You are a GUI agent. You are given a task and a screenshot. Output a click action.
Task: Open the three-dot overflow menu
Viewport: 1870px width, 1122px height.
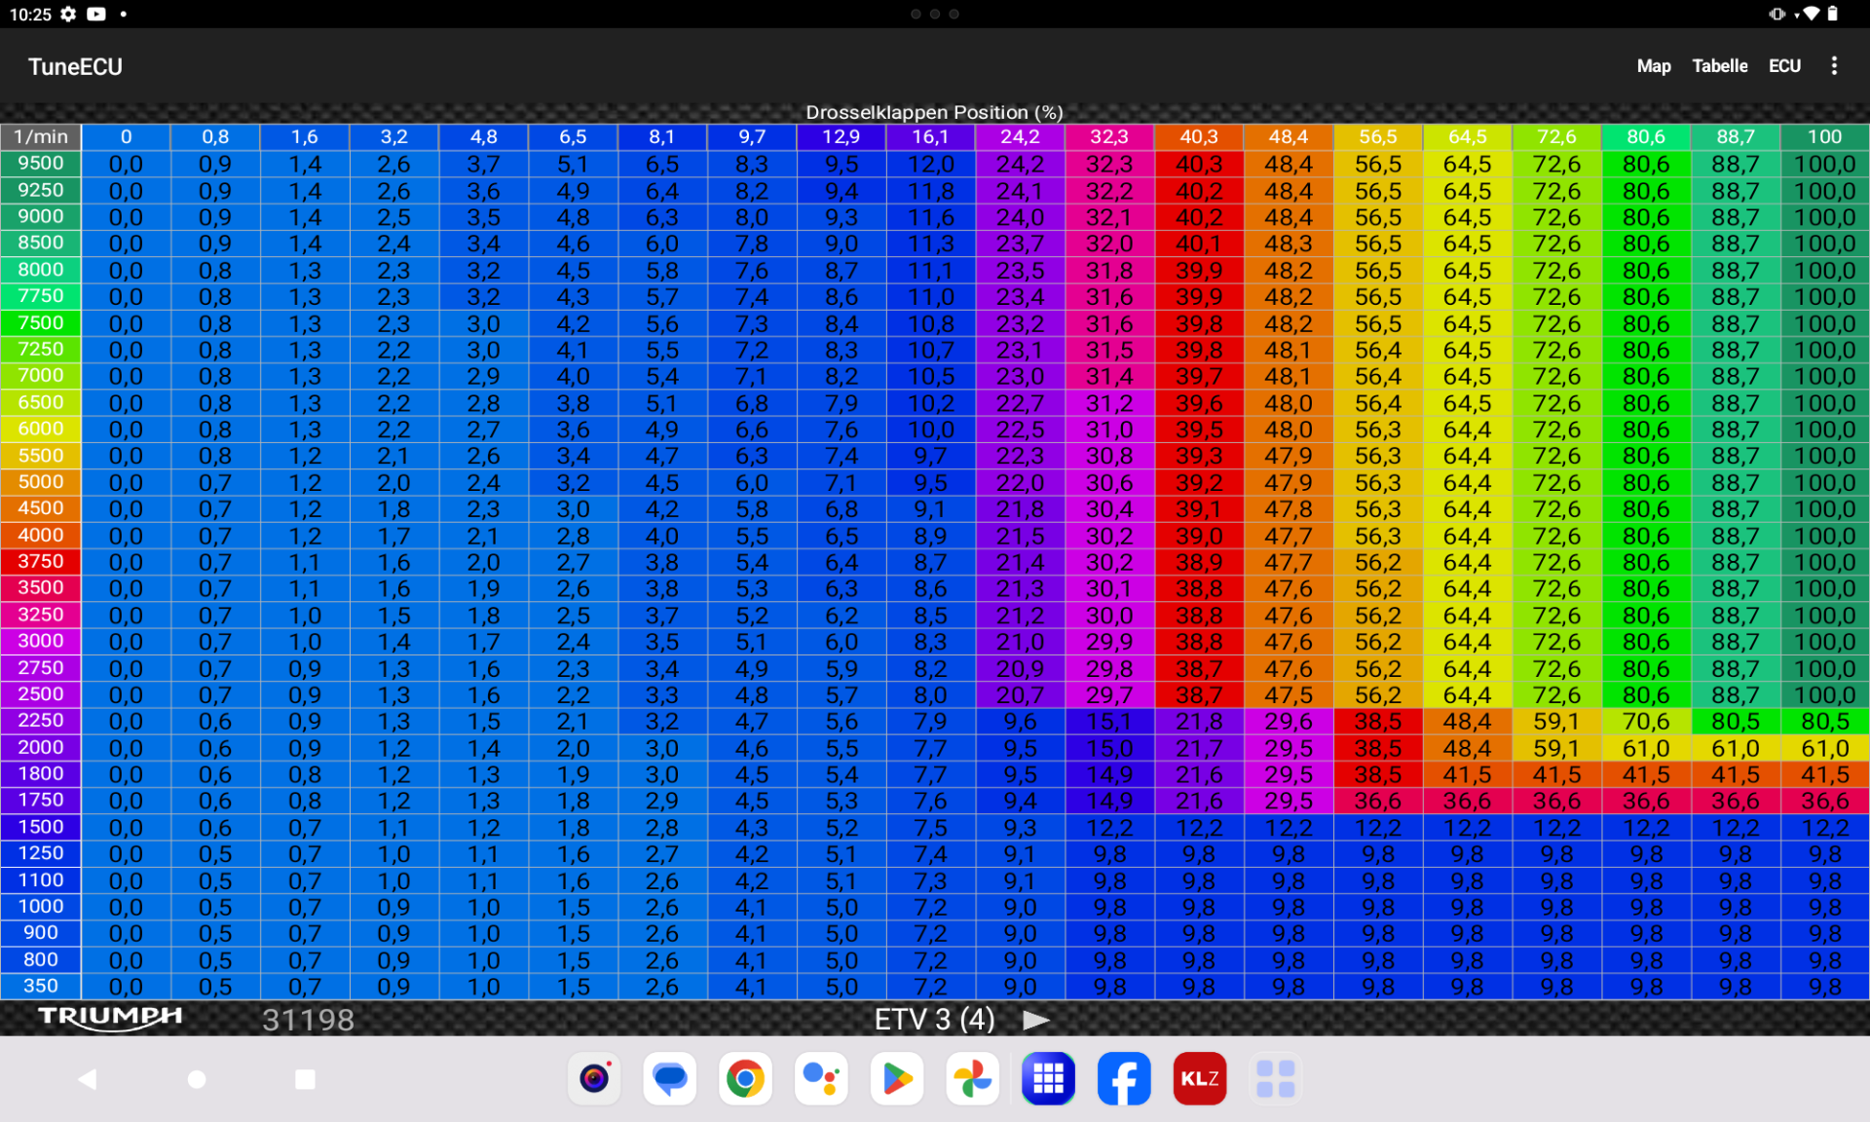(1834, 66)
